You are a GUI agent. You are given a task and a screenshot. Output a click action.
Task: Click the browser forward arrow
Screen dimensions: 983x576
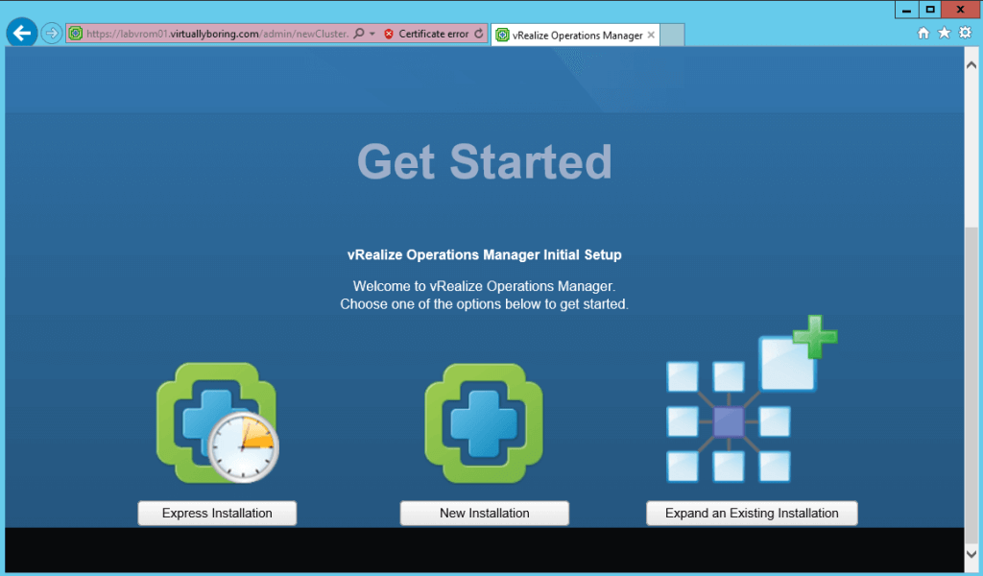[x=52, y=33]
